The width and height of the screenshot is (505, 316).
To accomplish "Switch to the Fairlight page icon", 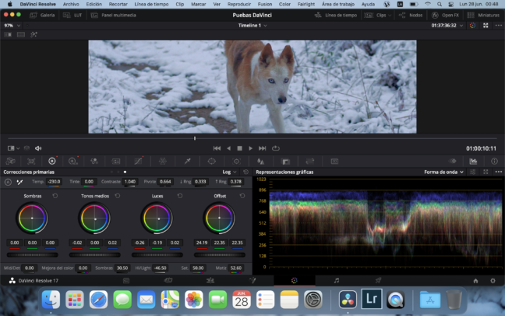I will [x=336, y=279].
